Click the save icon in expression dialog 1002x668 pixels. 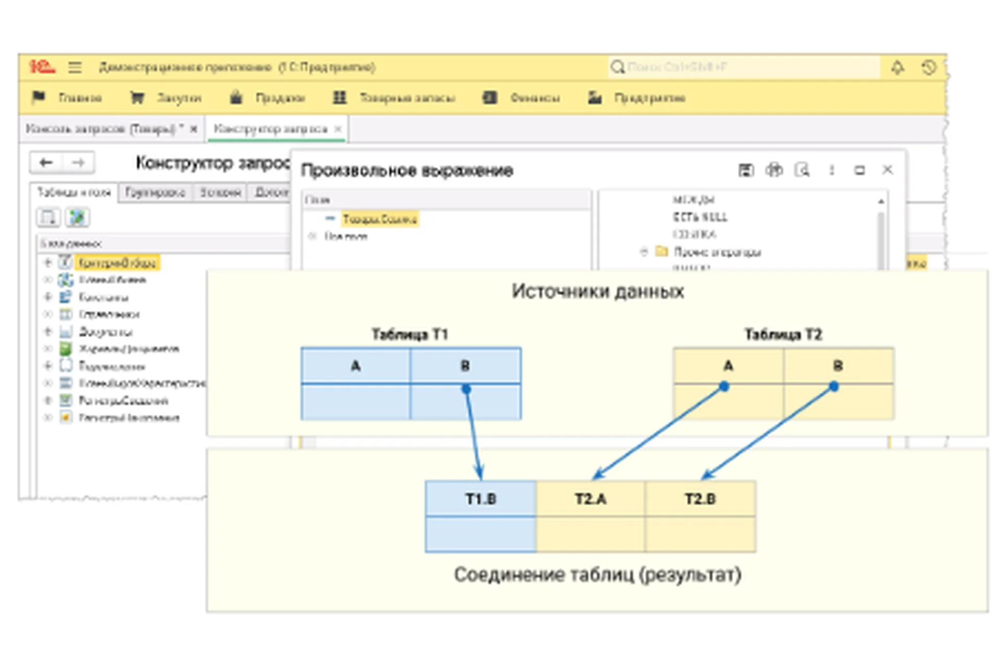coord(746,170)
